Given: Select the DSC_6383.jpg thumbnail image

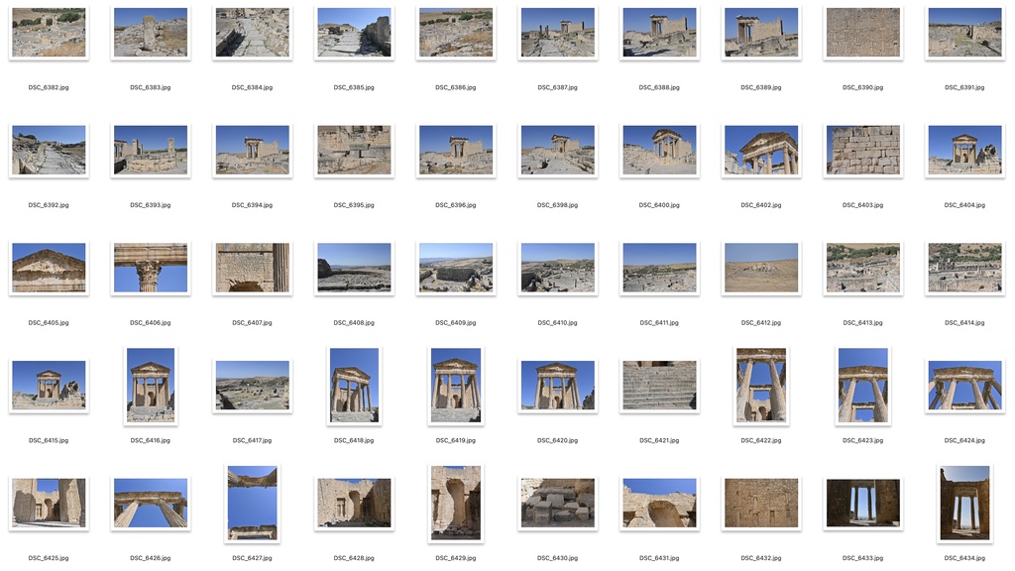Looking at the screenshot, I should click(151, 33).
